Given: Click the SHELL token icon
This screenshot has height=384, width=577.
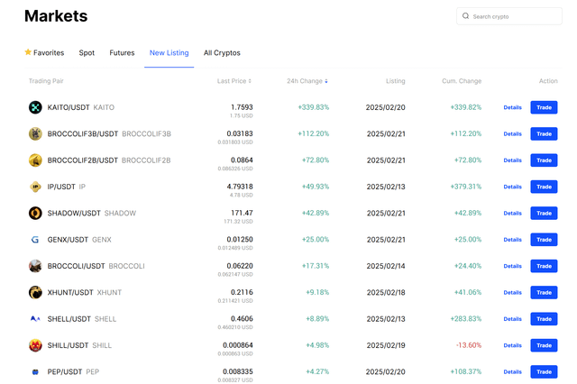Looking at the screenshot, I should 35,319.
